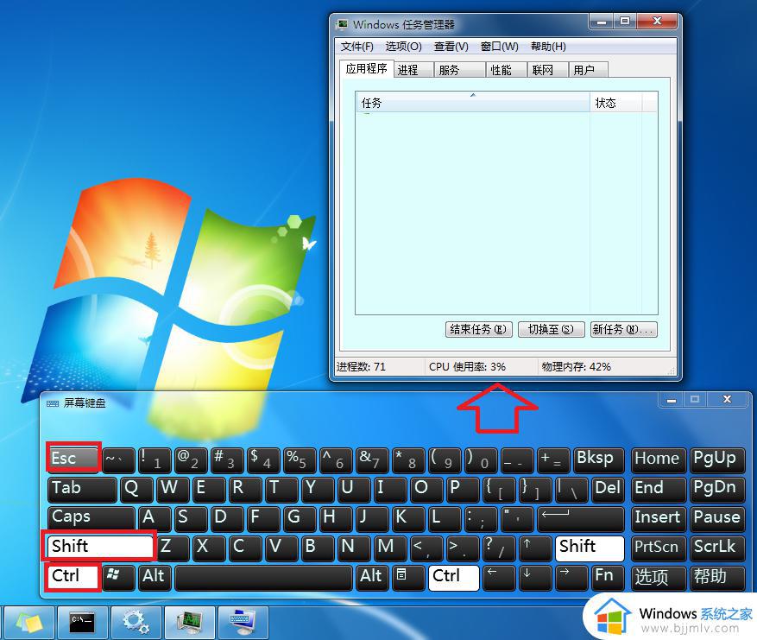Open the on-screen keyboard 选项 key

pos(658,578)
